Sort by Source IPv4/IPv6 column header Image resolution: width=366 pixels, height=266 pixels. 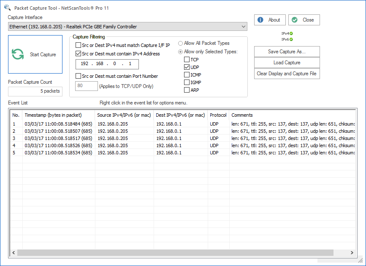(x=124, y=115)
